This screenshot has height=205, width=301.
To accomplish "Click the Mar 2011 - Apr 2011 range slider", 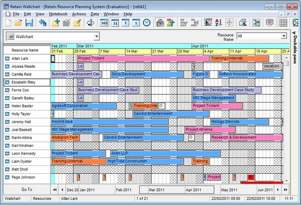I will coord(177,189).
